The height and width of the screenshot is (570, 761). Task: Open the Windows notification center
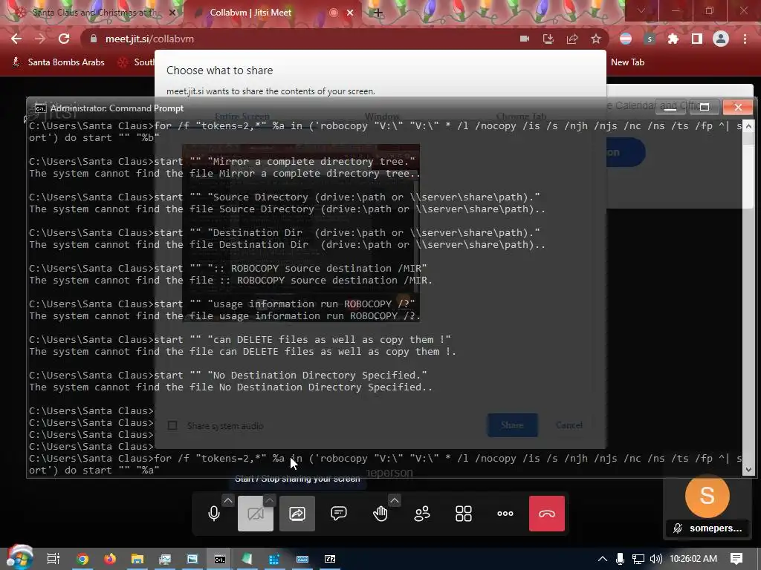click(x=736, y=559)
